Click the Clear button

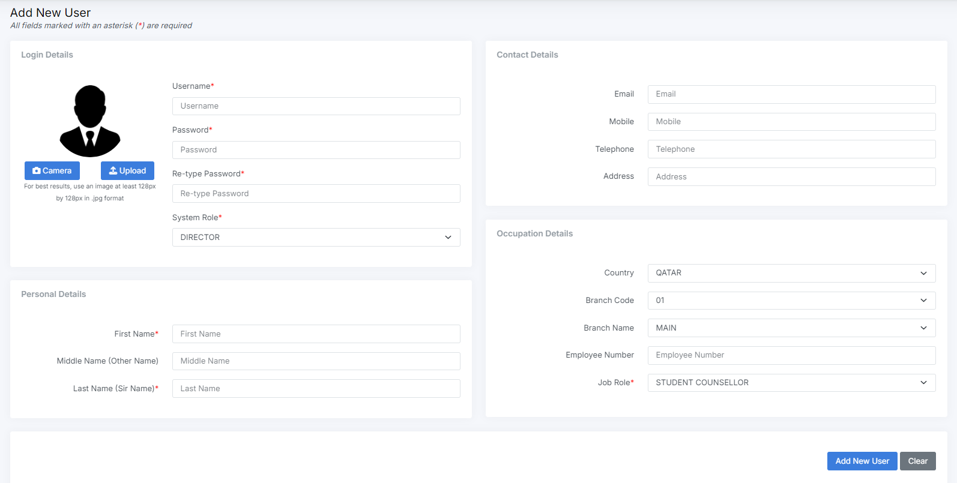[x=917, y=461]
